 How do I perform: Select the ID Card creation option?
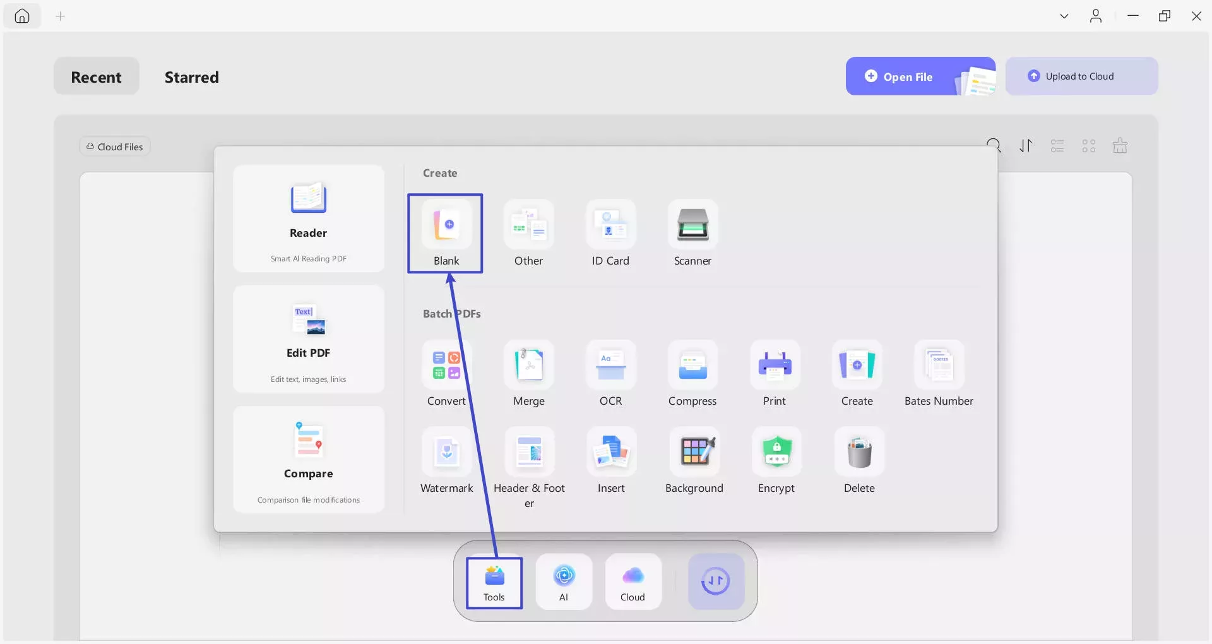coord(610,234)
